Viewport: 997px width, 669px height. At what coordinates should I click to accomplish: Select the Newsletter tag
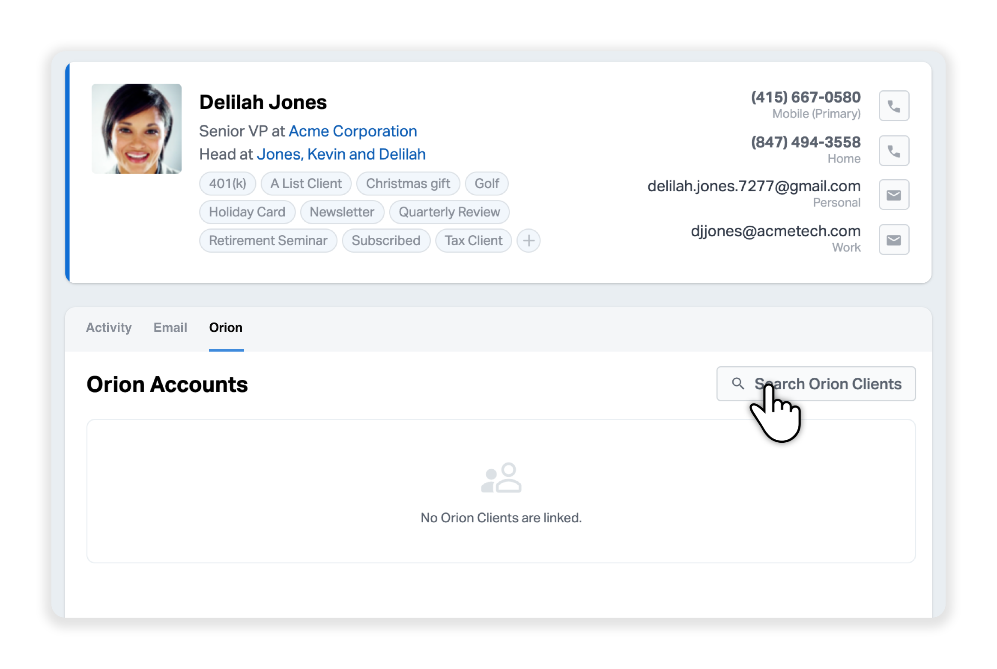coord(342,212)
